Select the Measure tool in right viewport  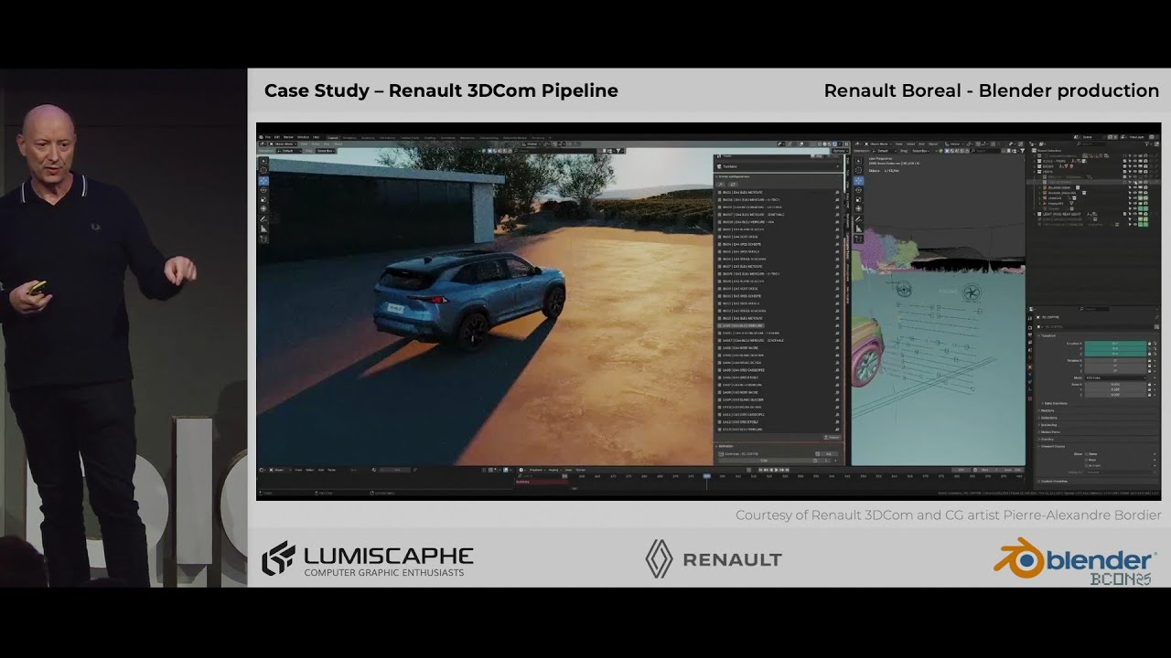pyautogui.click(x=859, y=228)
